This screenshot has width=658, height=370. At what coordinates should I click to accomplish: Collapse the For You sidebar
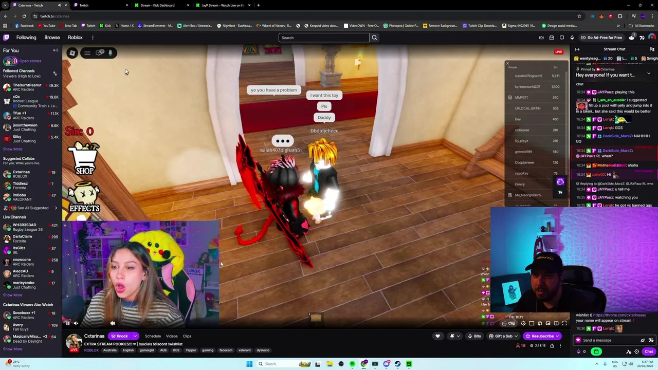[55, 50]
